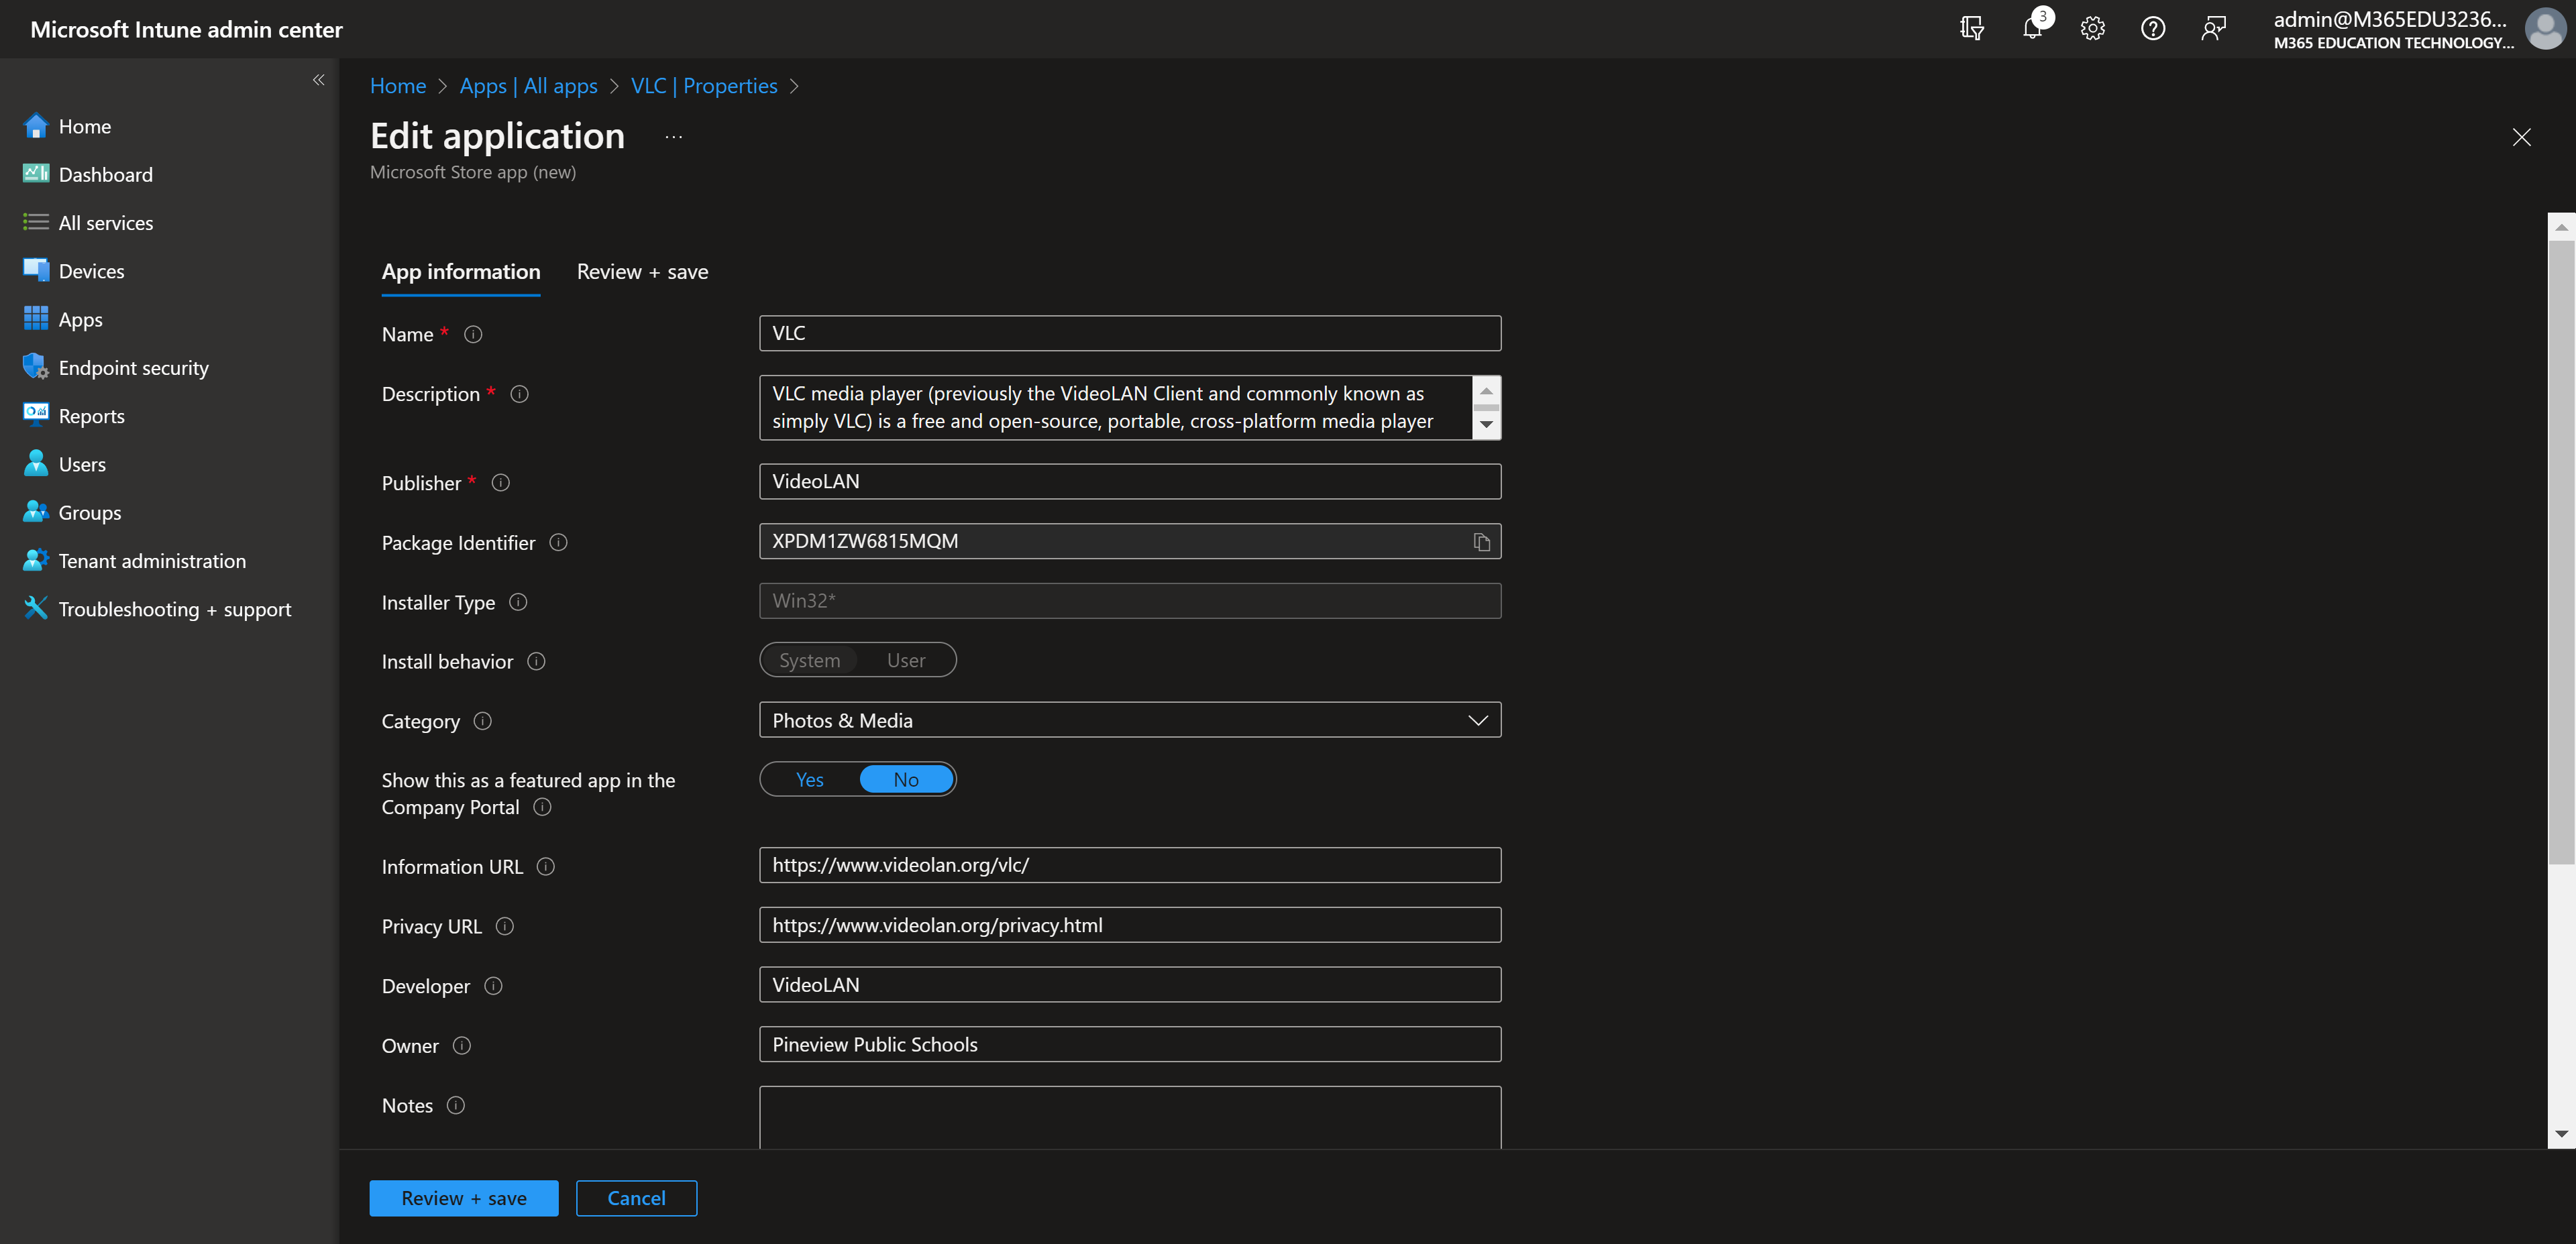The height and width of the screenshot is (1244, 2576).
Task: Open the Category dropdown
Action: click(1130, 720)
